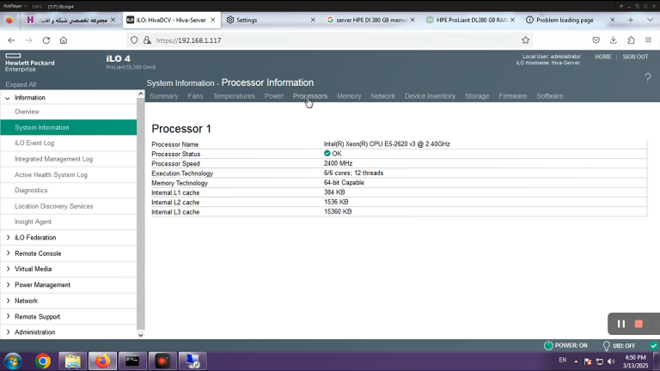Open the iLO help question mark
This screenshot has height=371, width=660.
[x=647, y=78]
